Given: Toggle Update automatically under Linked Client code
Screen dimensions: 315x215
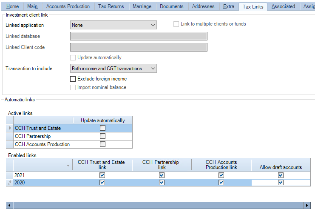Looking at the screenshot, I should (73, 58).
